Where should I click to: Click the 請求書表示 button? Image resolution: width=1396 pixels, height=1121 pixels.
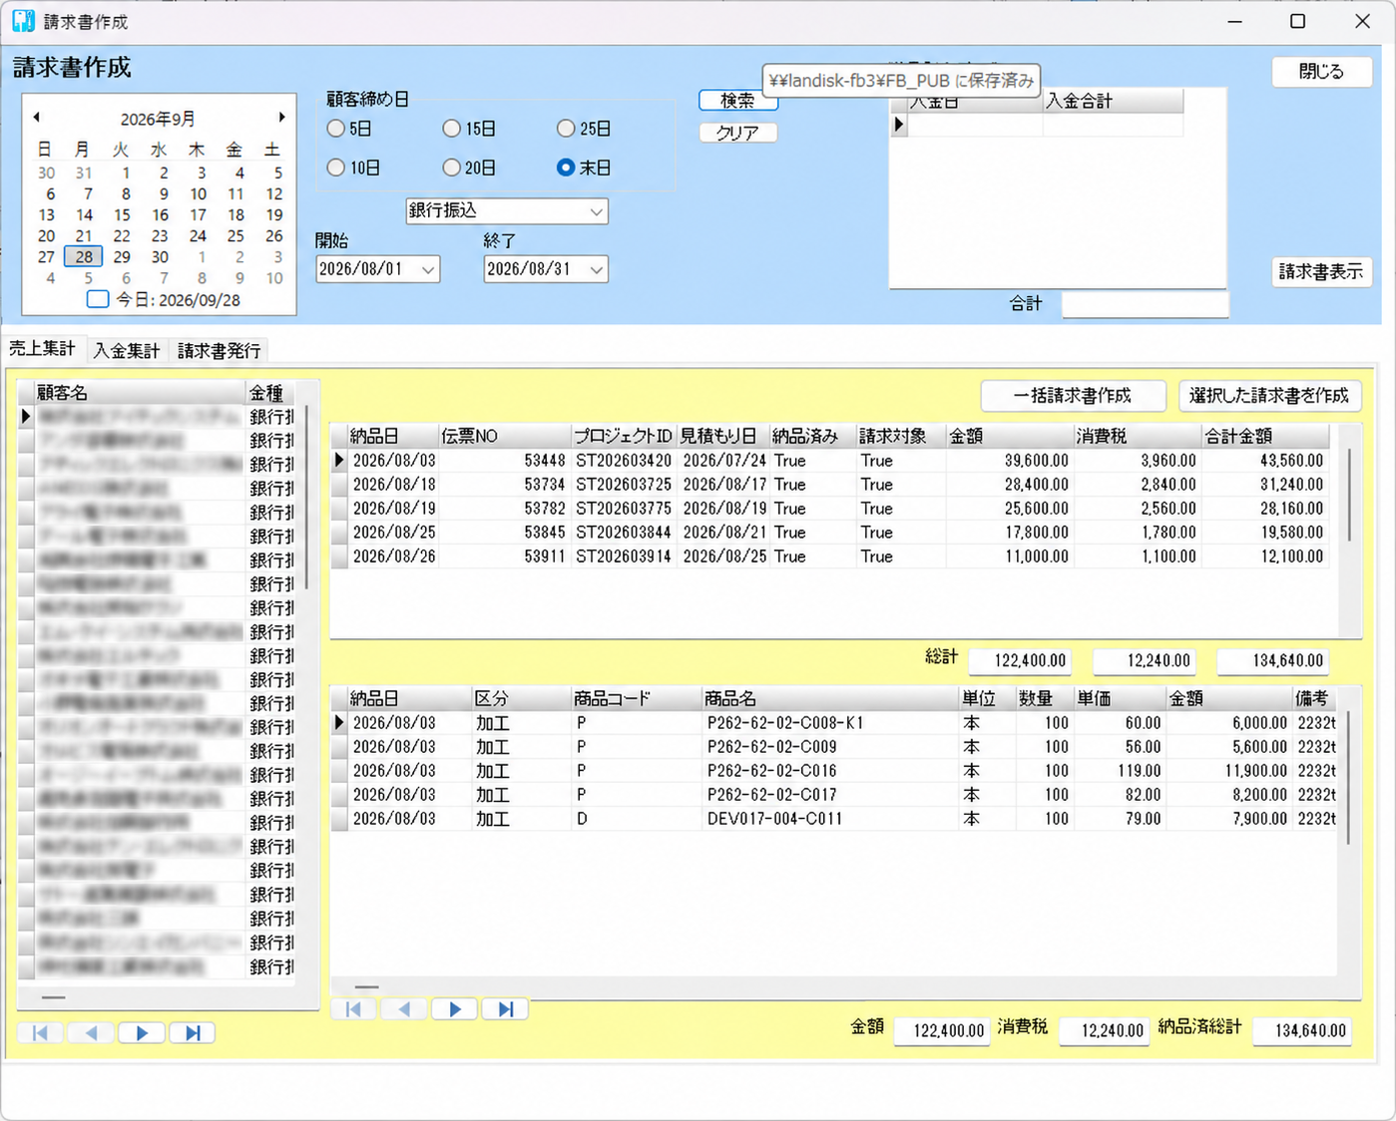click(x=1322, y=272)
